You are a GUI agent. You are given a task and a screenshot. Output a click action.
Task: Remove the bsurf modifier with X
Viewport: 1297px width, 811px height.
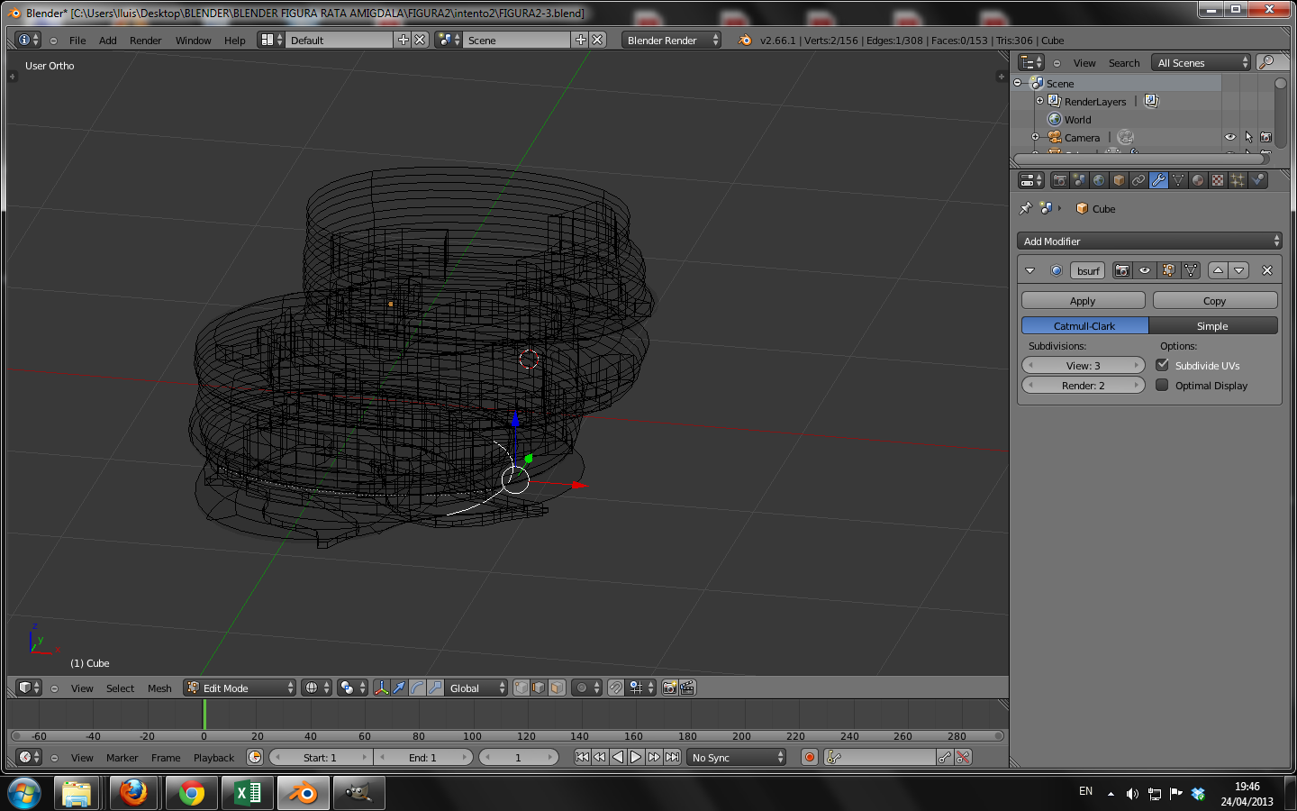[x=1266, y=270]
